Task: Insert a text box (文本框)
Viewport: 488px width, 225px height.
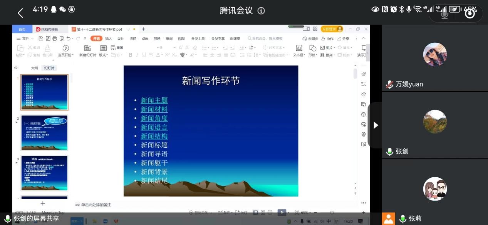Action: tap(299, 48)
